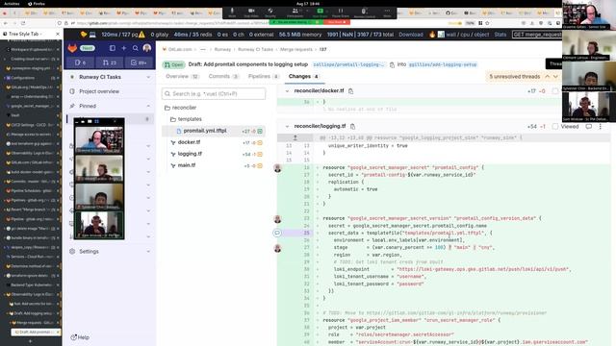
Task: Comment on logging.tf file icon
Action: [x=588, y=126]
